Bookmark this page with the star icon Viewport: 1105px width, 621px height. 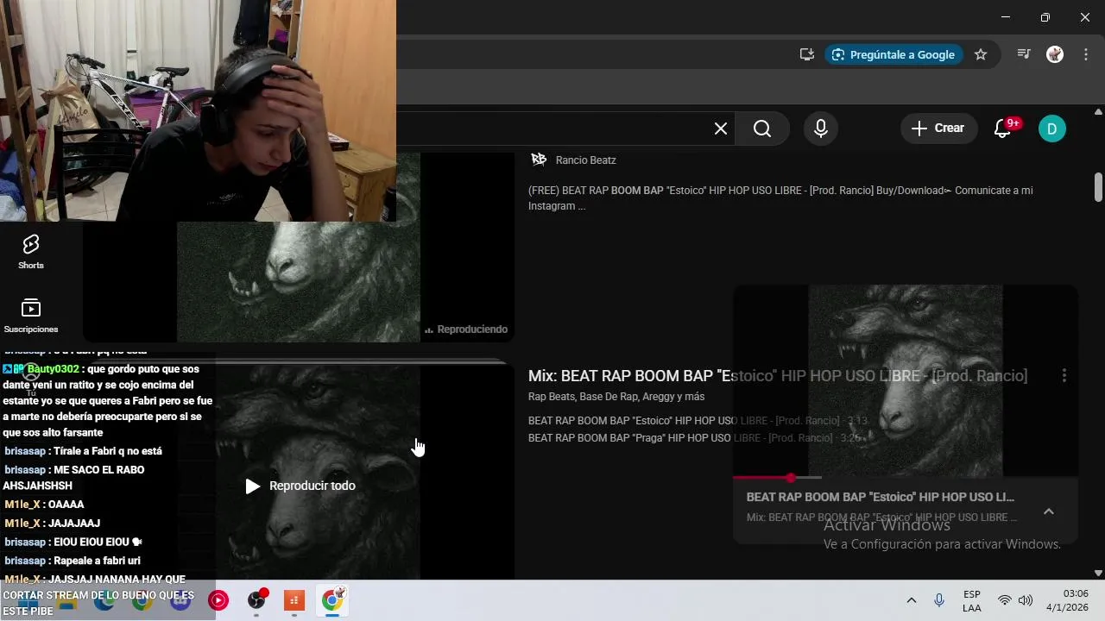coord(981,54)
